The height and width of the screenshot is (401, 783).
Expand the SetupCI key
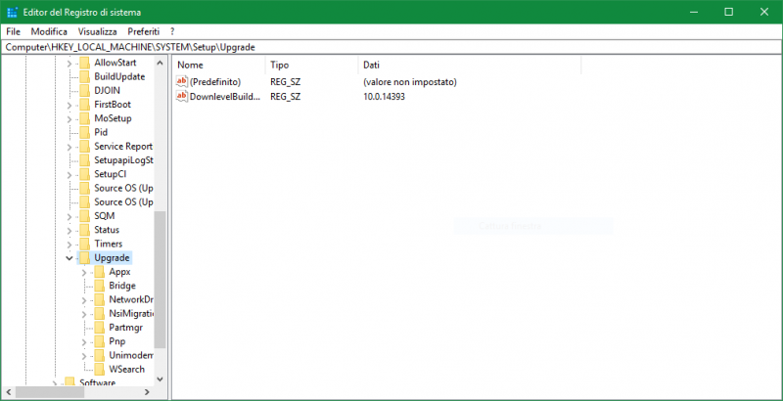69,175
